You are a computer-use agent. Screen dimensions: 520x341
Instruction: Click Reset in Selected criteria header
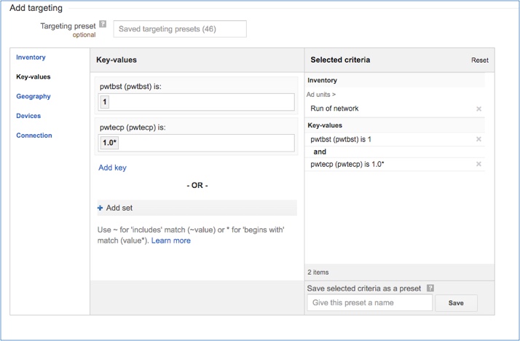[479, 60]
